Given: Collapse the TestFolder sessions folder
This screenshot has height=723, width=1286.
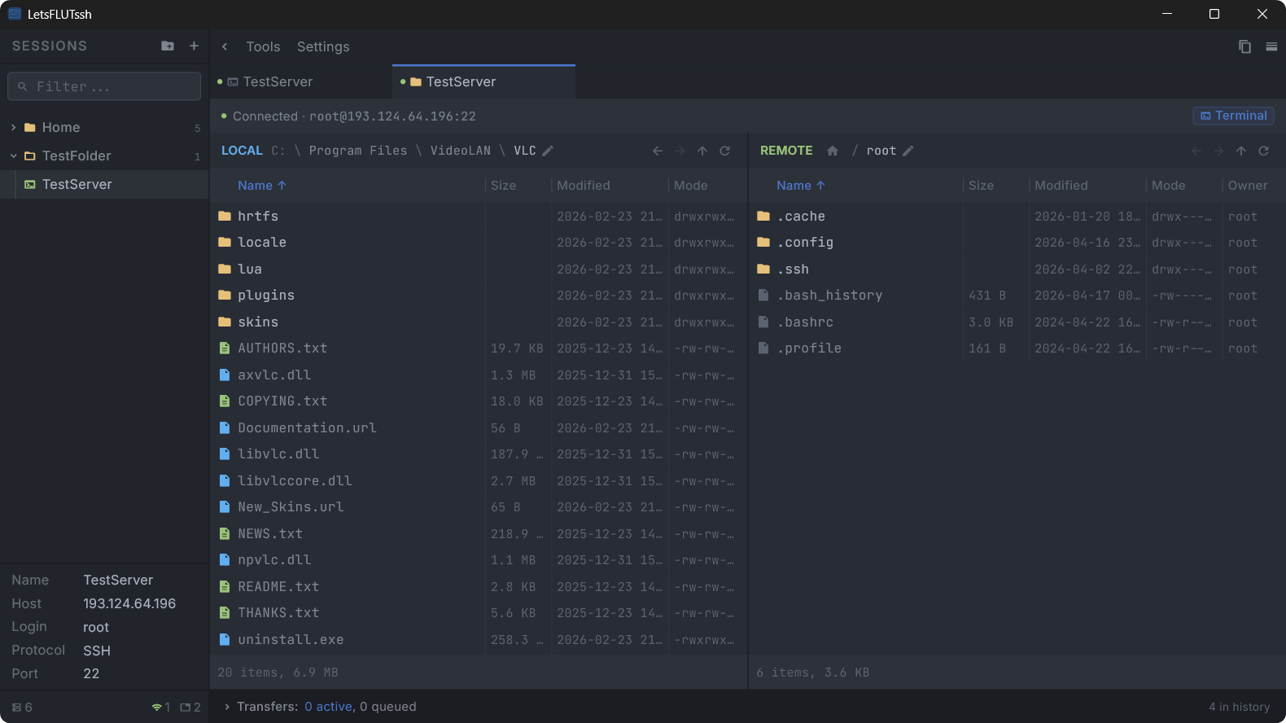Looking at the screenshot, I should (x=13, y=156).
